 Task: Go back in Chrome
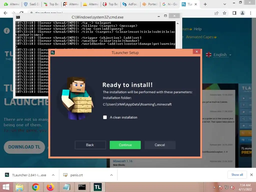coord(5,13)
